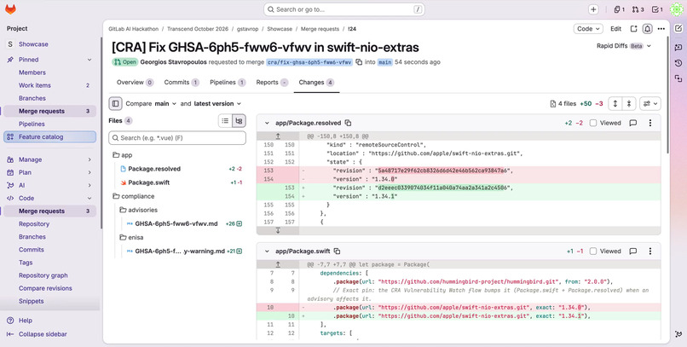
Task: Click the expand panel icon next to Edit
Action: [x=633, y=28]
